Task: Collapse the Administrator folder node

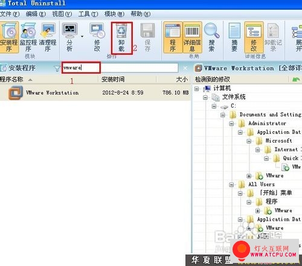Action: pyautogui.click(x=231, y=123)
